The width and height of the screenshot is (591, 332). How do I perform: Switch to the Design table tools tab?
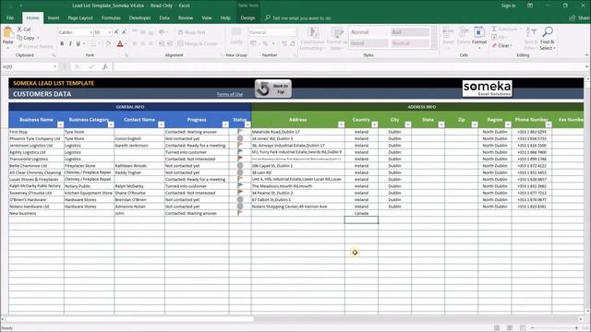[247, 18]
